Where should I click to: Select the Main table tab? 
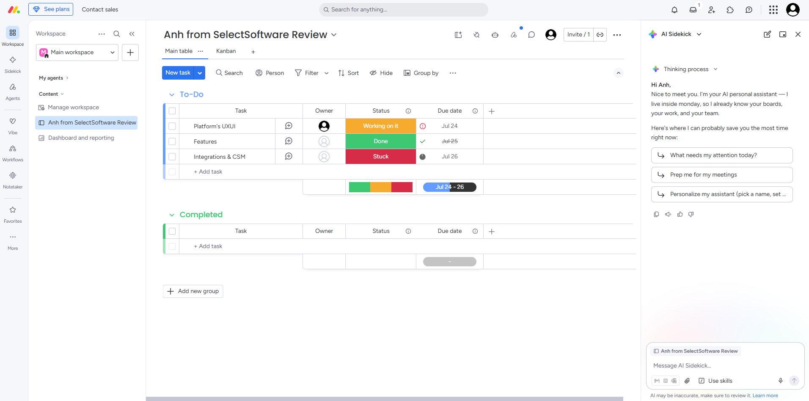coord(179,51)
